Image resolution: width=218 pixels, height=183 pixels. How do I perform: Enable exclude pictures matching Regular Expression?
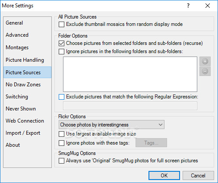(x=61, y=97)
